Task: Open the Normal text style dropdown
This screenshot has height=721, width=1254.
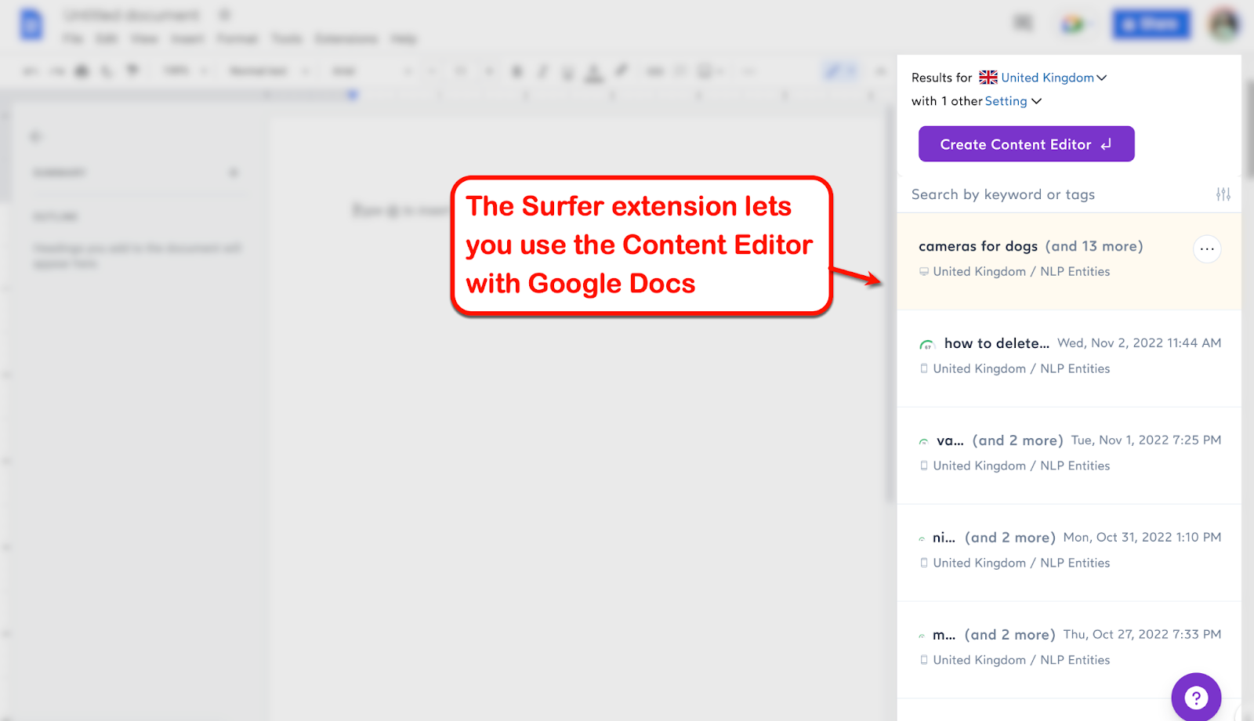Action: point(268,71)
